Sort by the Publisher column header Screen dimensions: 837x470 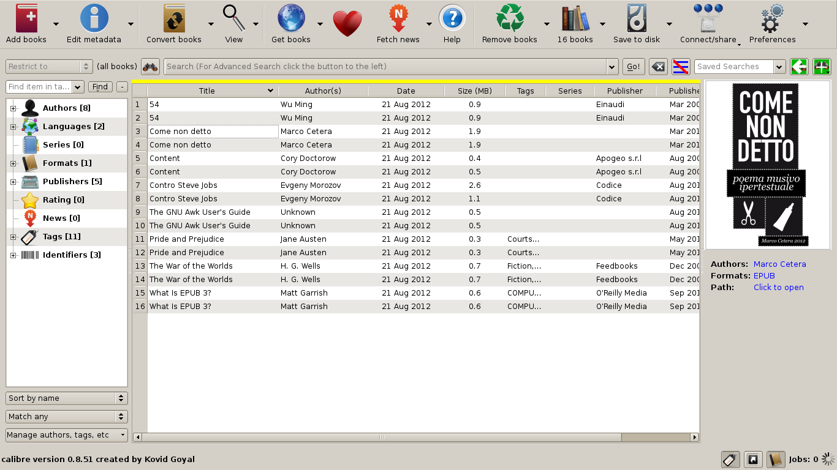point(624,91)
